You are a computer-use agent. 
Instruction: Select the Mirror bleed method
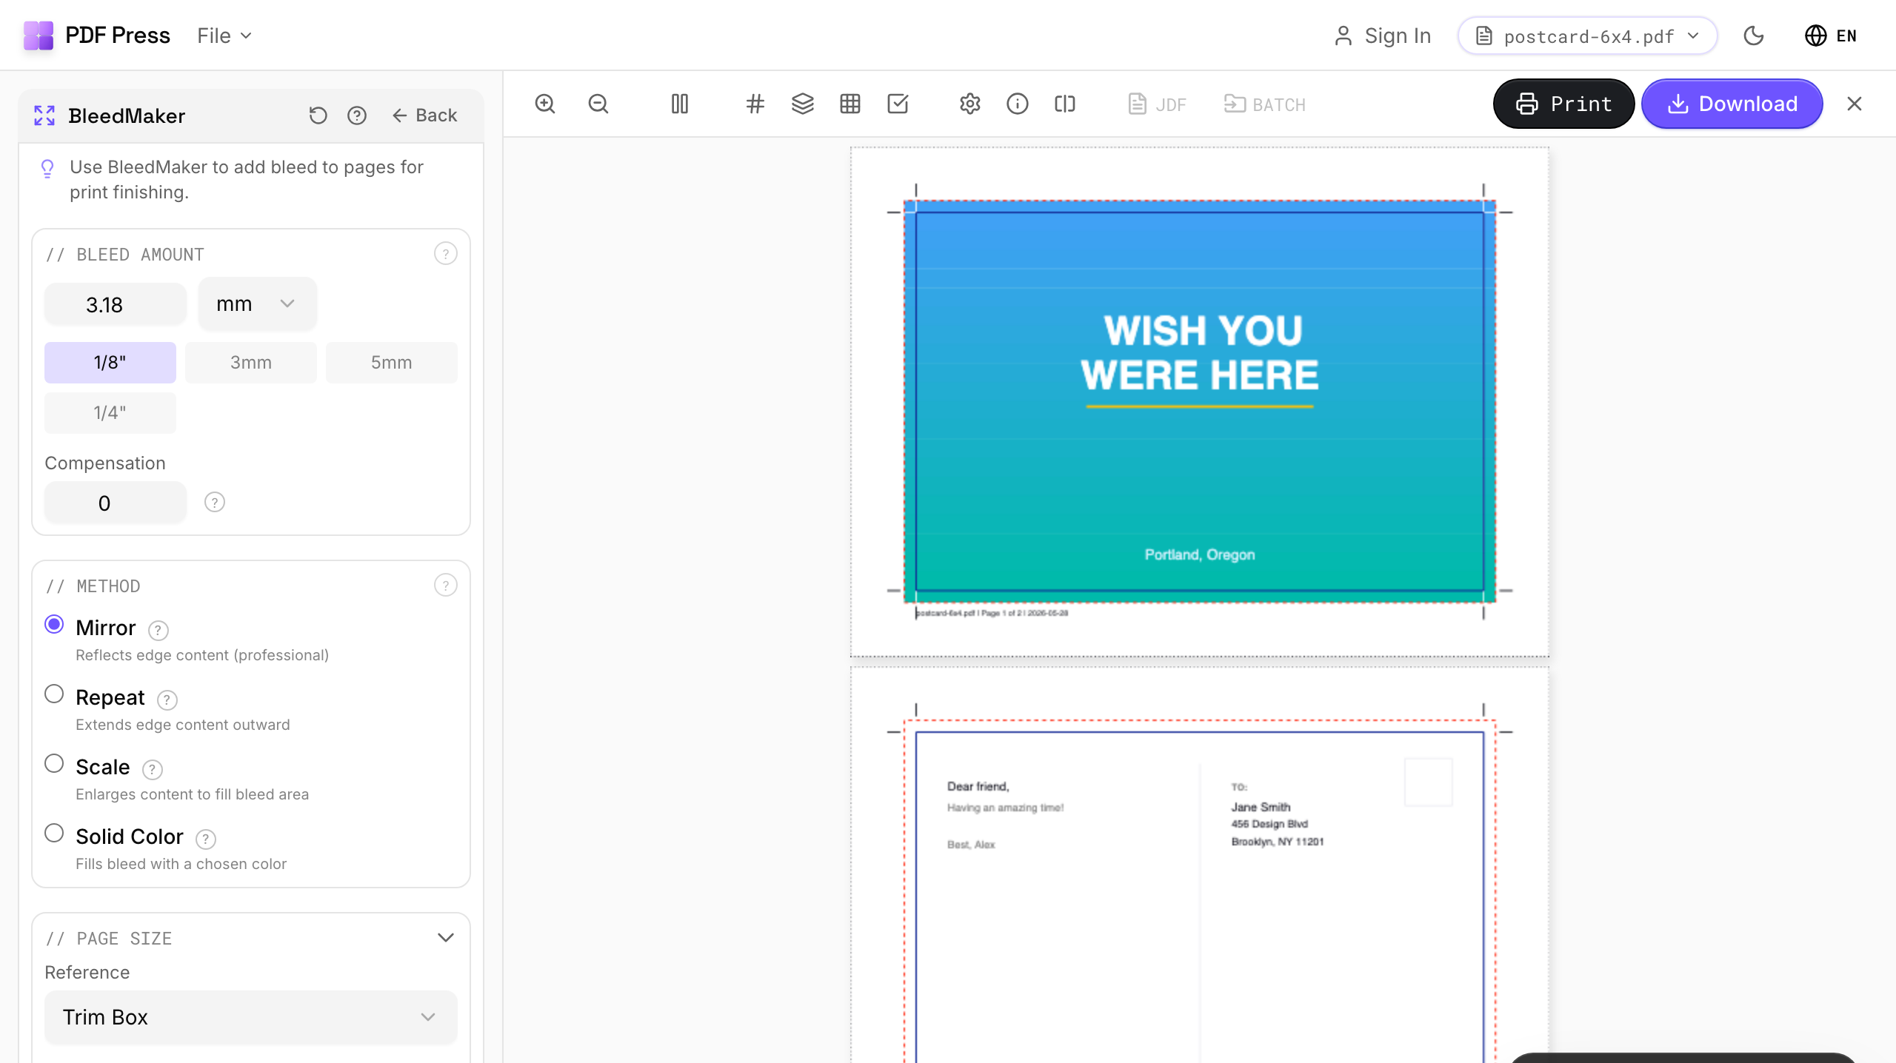[54, 624]
